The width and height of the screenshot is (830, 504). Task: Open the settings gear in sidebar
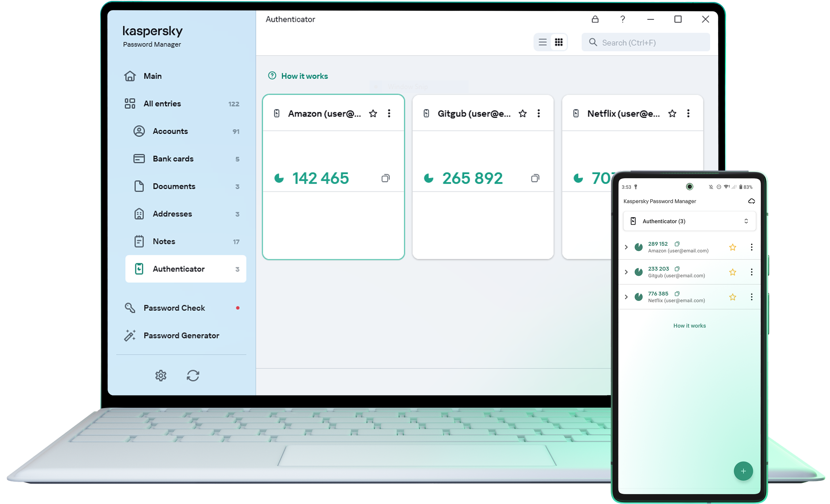coord(161,375)
